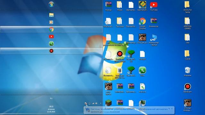This screenshot has width=205, height=115.
Task: Select the GTA_San_A... desktop icon
Action: pos(142,39)
